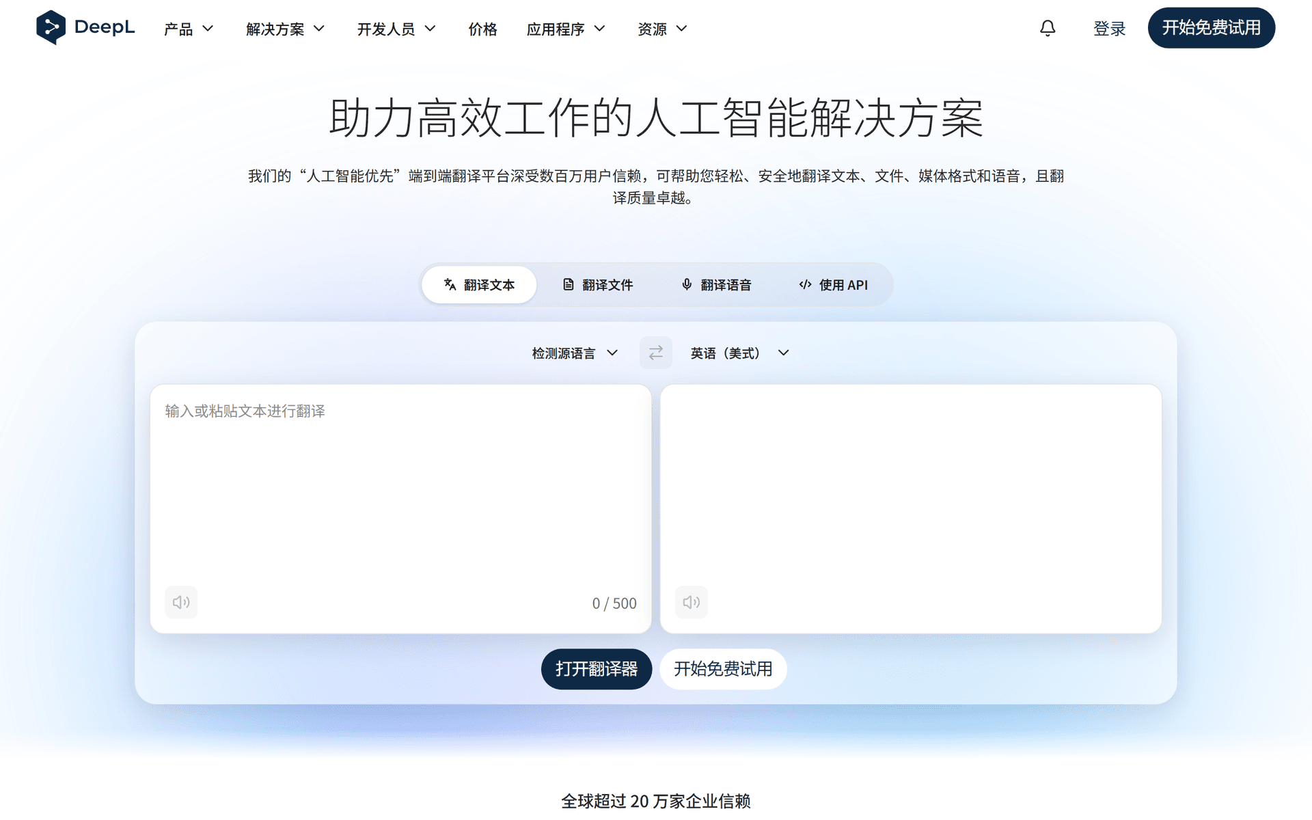Click the 0 / 500 character counter
This screenshot has width=1312, height=820.
[614, 603]
